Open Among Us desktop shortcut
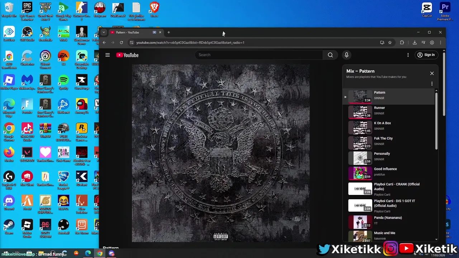The image size is (459, 258). 82,106
